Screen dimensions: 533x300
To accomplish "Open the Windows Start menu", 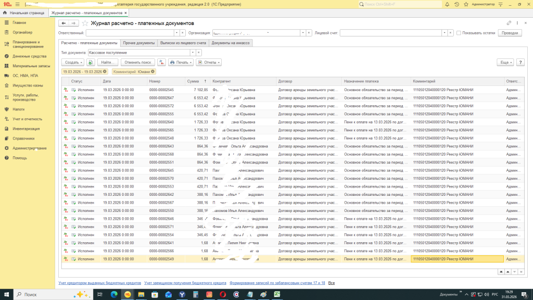I will [6, 294].
